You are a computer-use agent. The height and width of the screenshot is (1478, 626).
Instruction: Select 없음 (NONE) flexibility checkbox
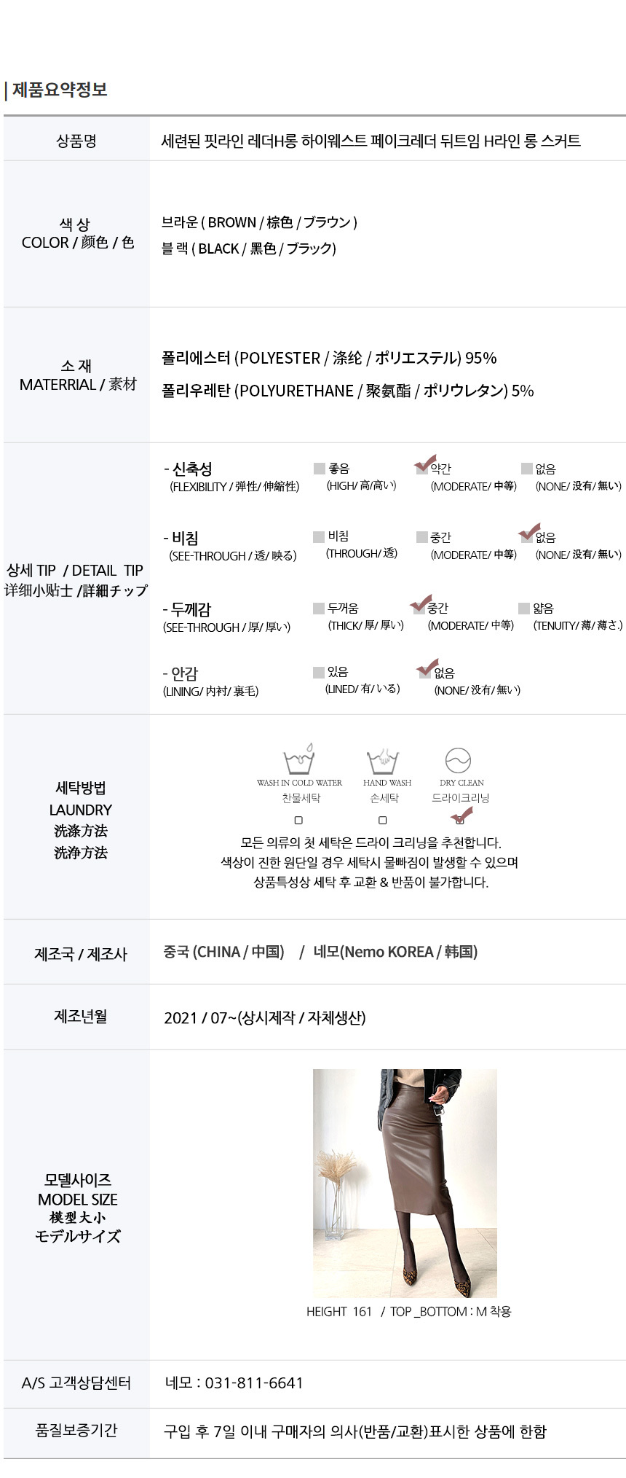(x=526, y=469)
